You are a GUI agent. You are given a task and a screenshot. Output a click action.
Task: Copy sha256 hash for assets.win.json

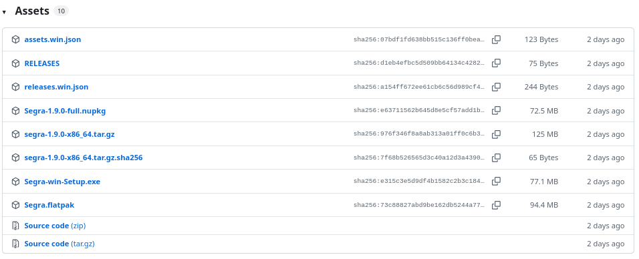pos(496,39)
